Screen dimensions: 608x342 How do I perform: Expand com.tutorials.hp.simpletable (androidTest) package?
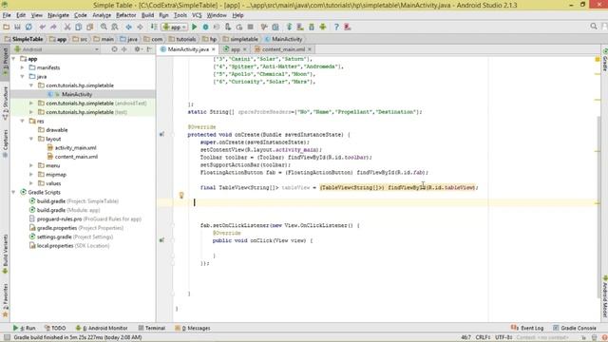pos(31,104)
